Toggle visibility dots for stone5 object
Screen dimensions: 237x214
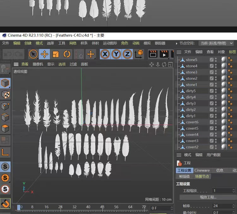pyautogui.click(x=216, y=60)
